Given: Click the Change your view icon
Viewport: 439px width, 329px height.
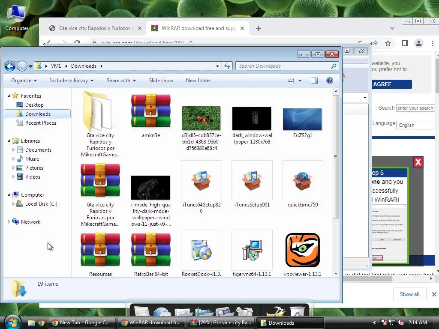Looking at the screenshot, I should click(291, 81).
